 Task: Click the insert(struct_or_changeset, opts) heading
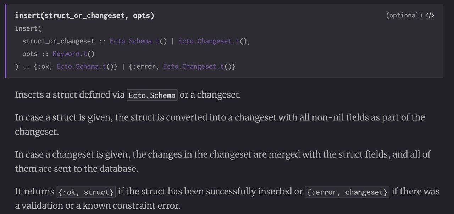click(84, 16)
